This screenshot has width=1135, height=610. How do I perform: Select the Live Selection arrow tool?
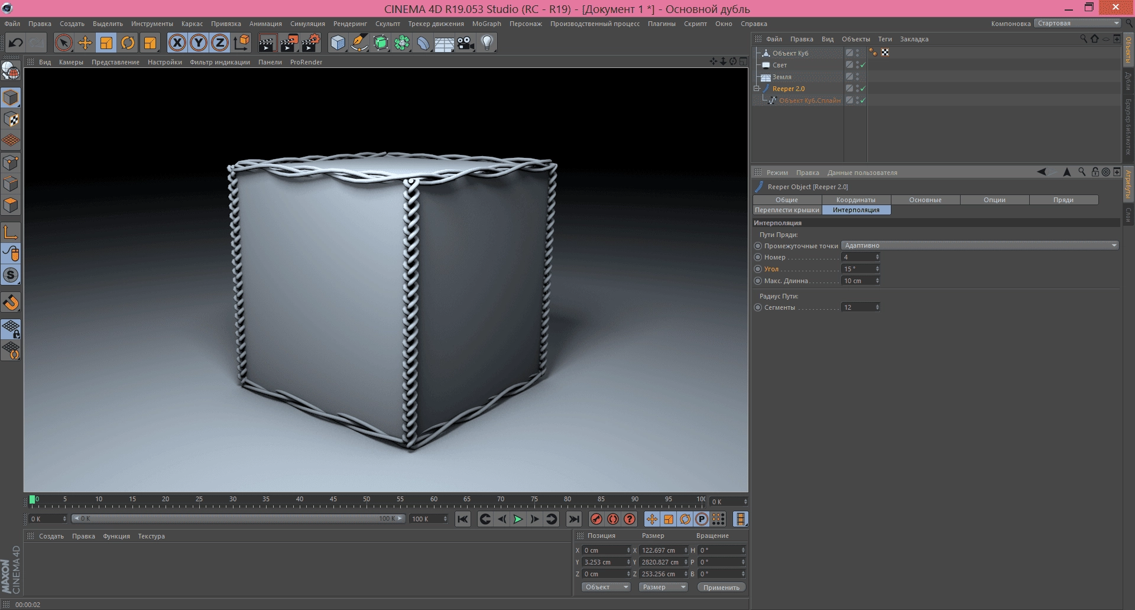pyautogui.click(x=64, y=43)
